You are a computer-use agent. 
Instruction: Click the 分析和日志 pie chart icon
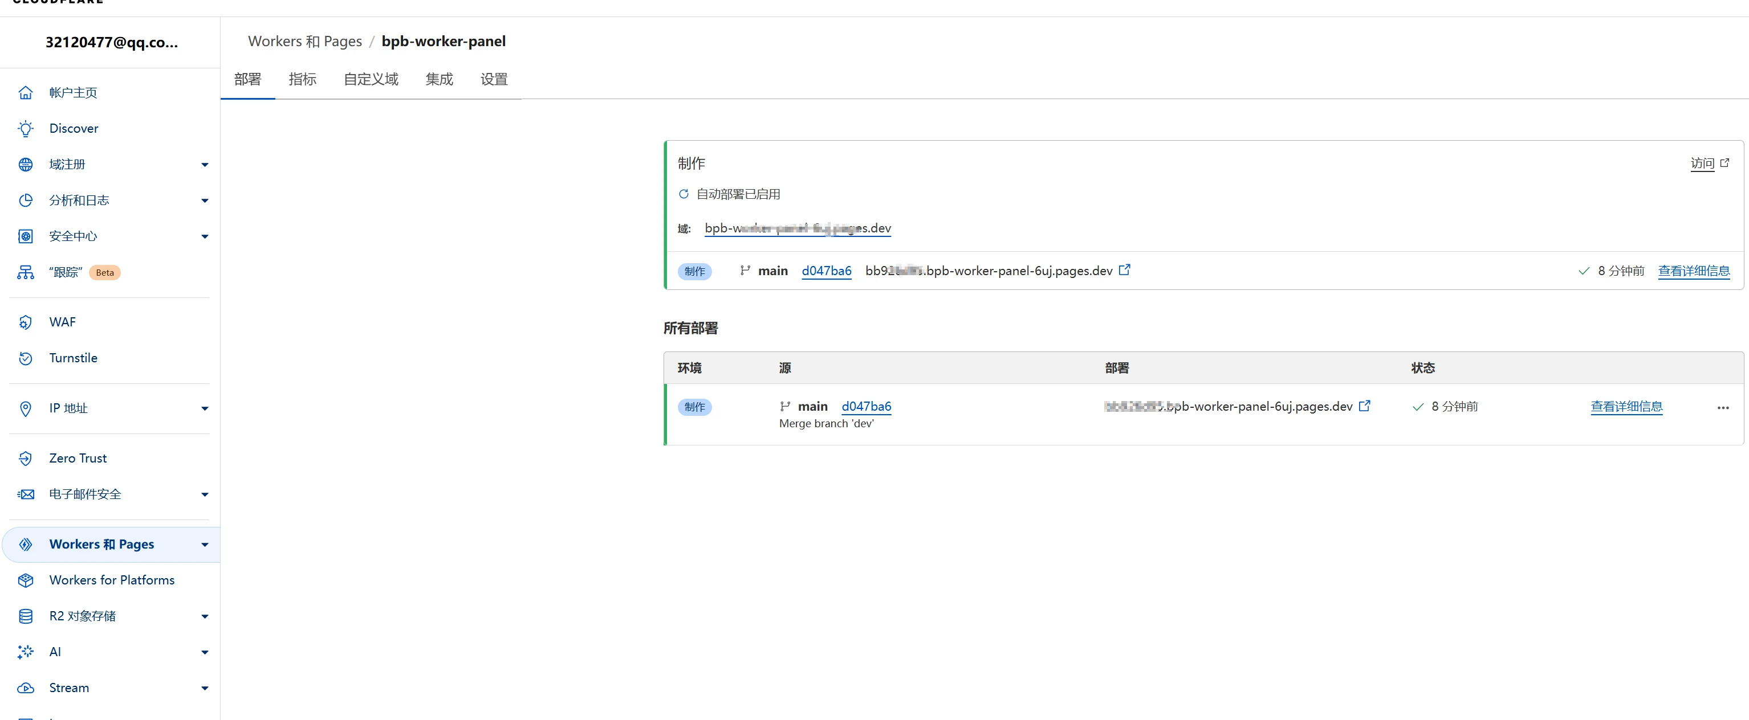tap(25, 200)
